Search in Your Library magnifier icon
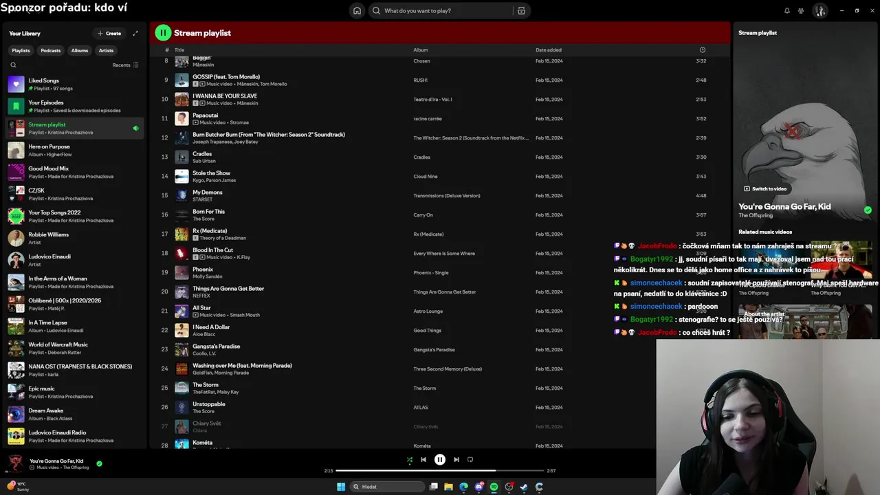The image size is (880, 495). click(x=13, y=65)
